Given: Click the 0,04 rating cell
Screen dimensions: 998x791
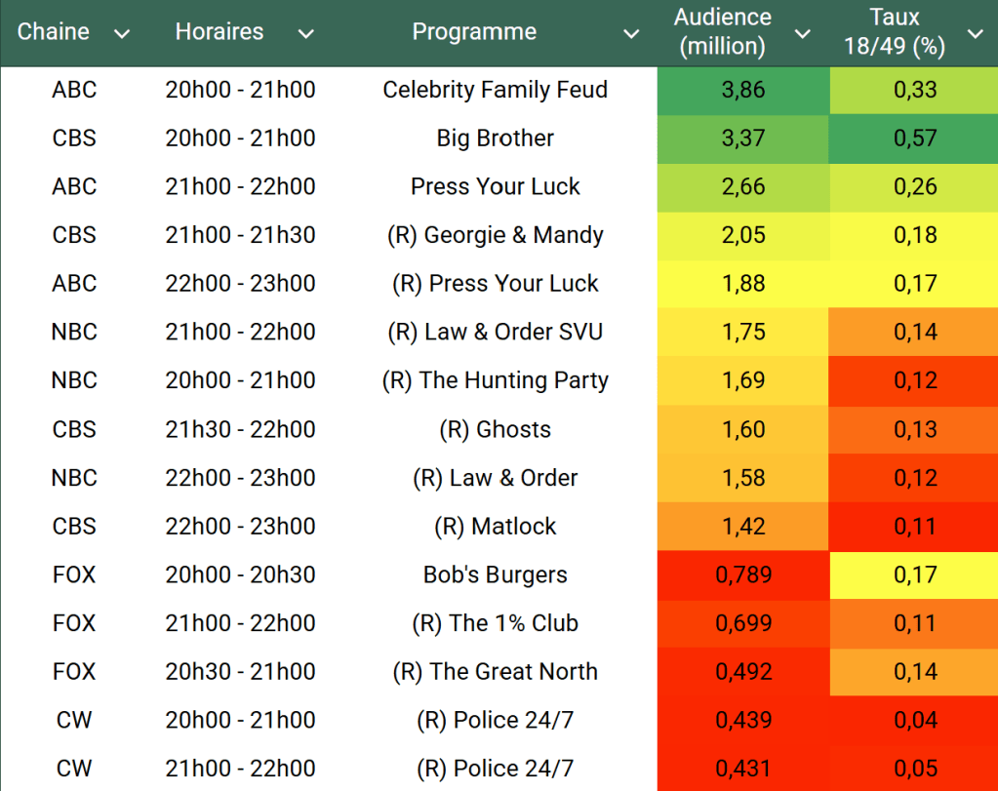Looking at the screenshot, I should (x=915, y=720).
